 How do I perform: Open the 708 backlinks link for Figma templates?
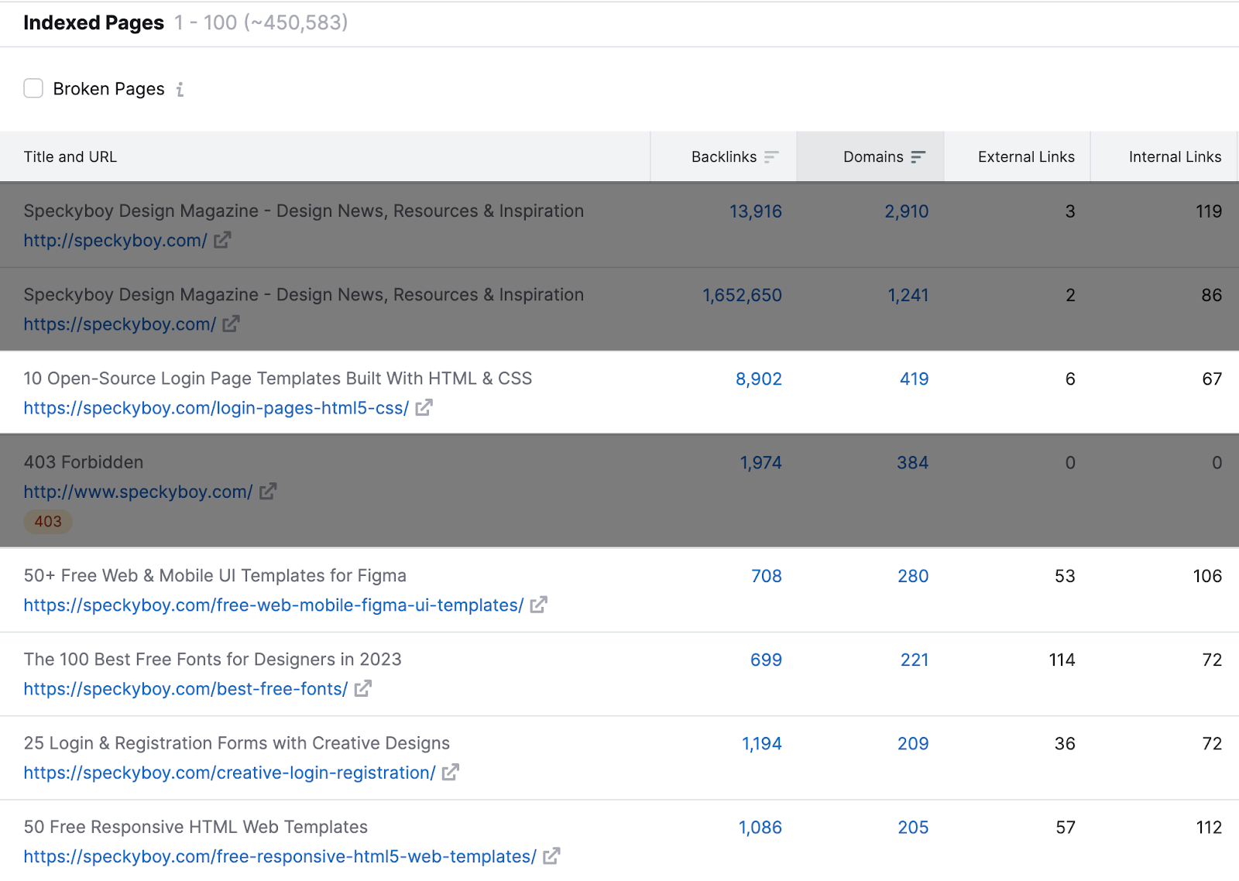click(767, 576)
